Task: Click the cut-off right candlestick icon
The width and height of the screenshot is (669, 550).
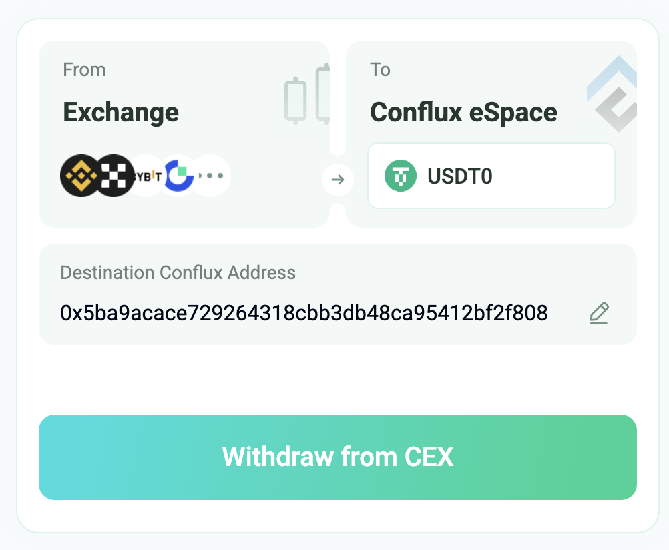Action: point(324,93)
